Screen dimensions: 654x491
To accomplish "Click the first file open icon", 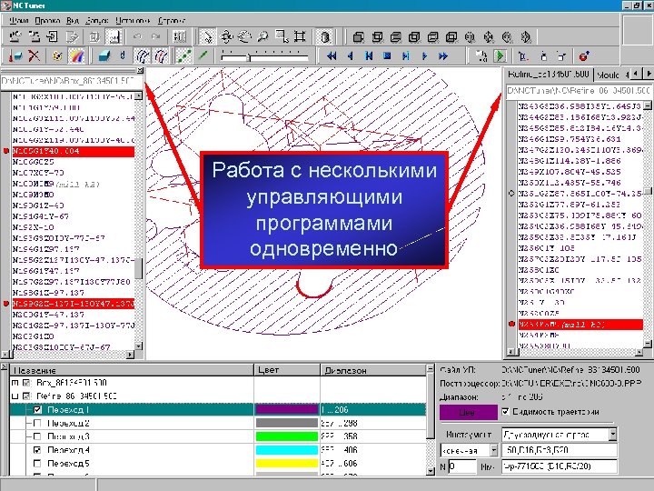I will (x=15, y=36).
